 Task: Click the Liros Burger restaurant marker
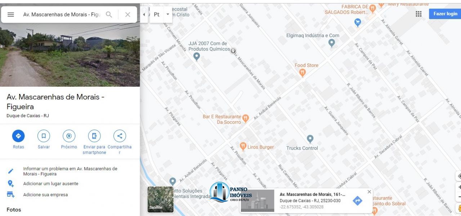(243, 147)
